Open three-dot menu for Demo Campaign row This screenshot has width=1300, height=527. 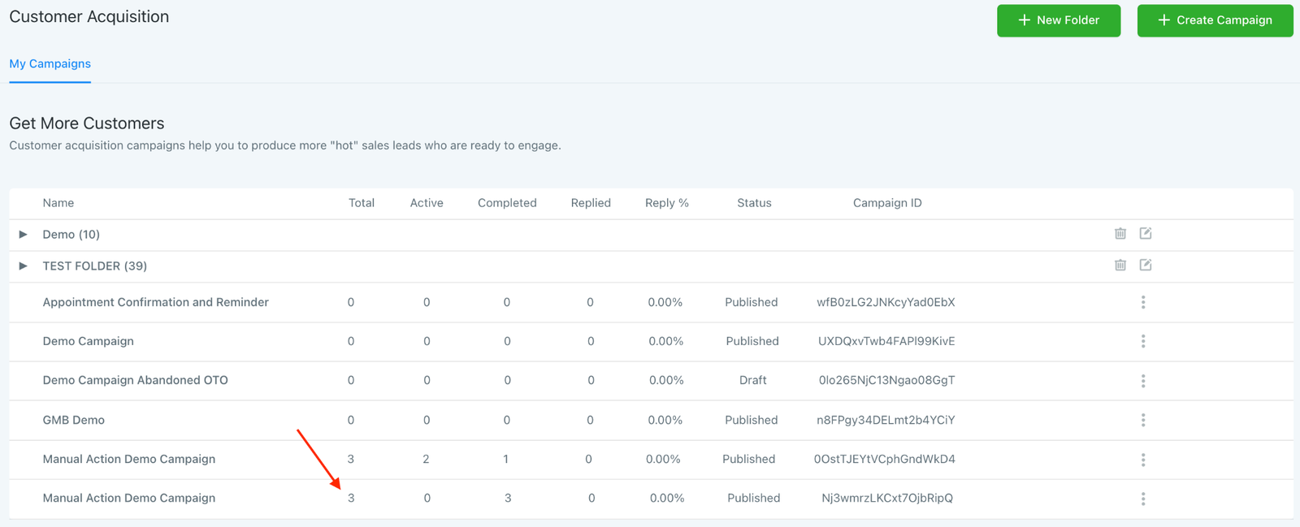pyautogui.click(x=1142, y=341)
